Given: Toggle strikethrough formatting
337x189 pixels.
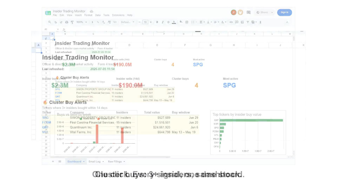Looking at the screenshot, I should (168, 22).
